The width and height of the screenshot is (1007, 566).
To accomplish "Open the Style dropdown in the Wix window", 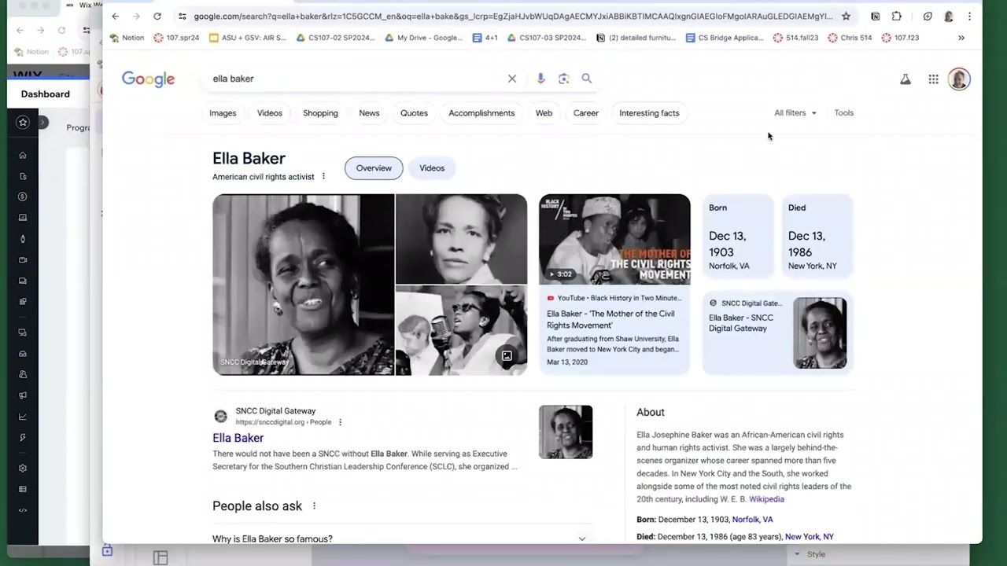I will 810,554.
